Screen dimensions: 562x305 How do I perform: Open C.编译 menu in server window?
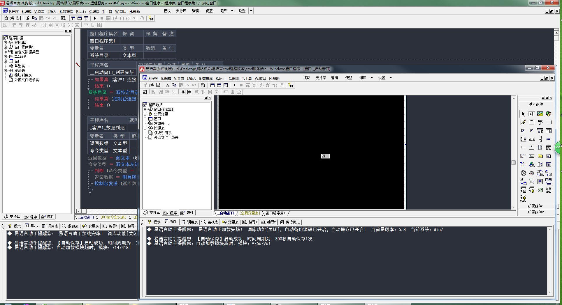click(x=234, y=79)
